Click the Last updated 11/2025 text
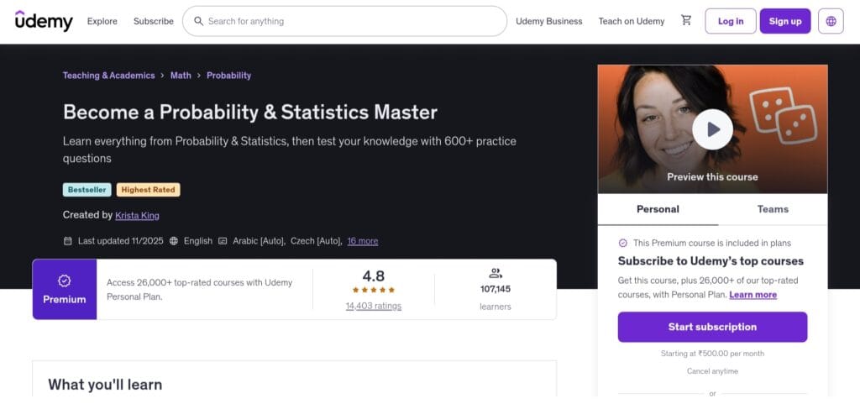This screenshot has height=404, width=860. pyautogui.click(x=121, y=241)
